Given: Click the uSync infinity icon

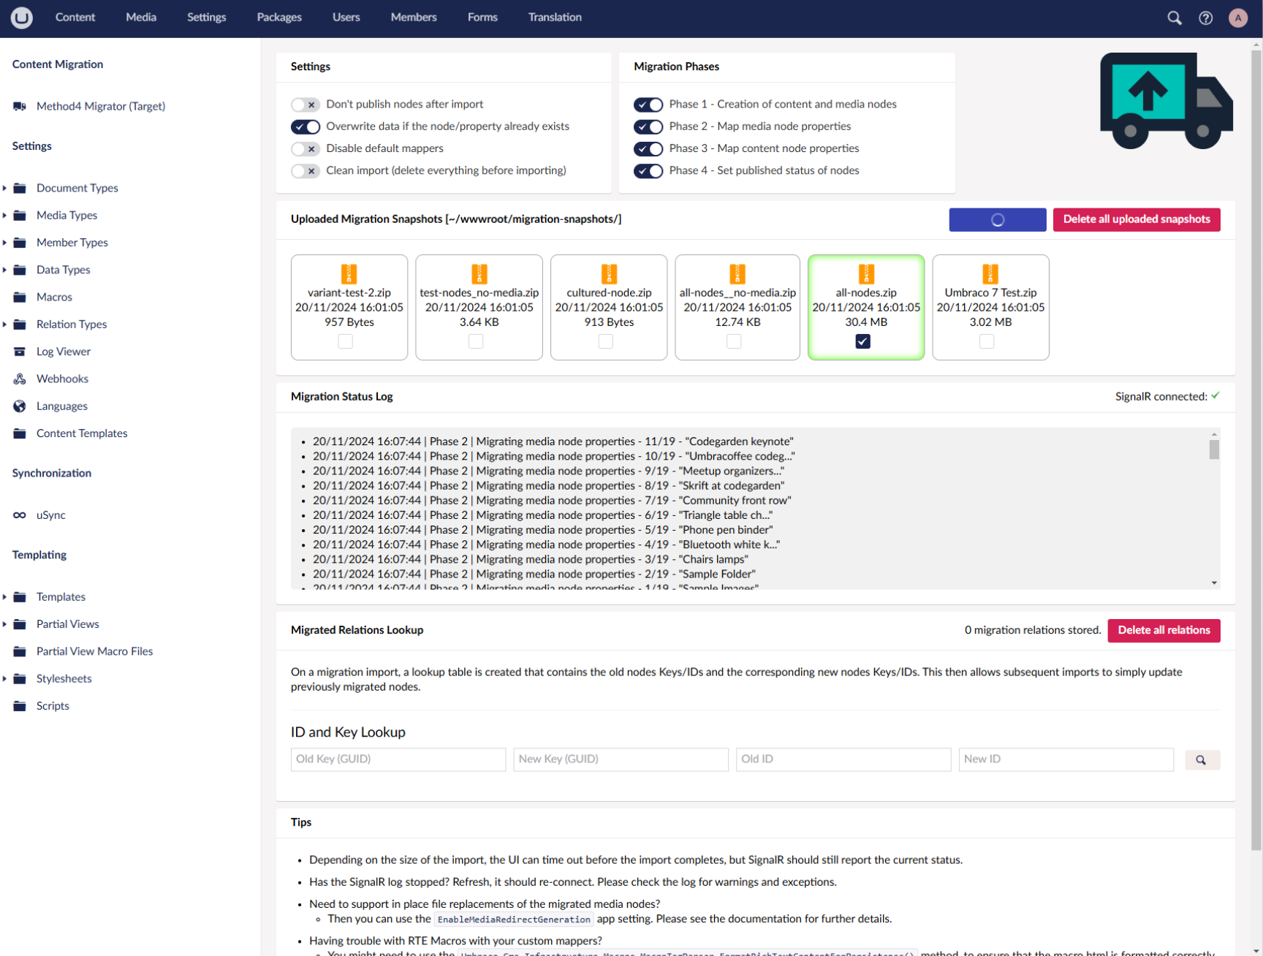Looking at the screenshot, I should pos(20,515).
